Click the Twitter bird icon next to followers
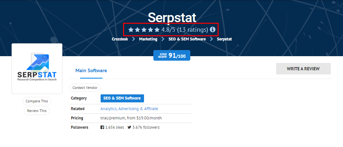This screenshot has width=343, height=147. click(x=129, y=127)
